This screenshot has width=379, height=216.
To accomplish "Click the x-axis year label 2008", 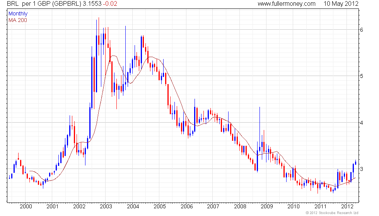I will point(240,206).
